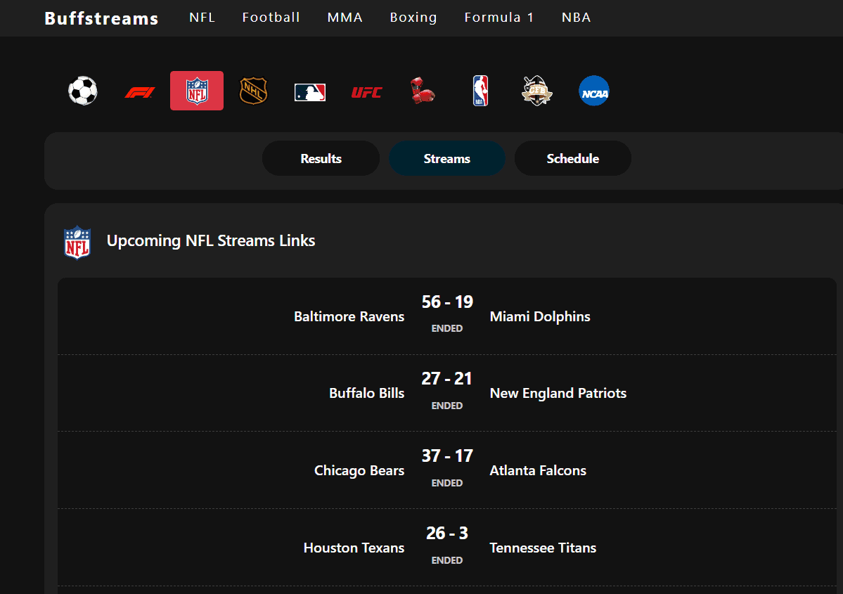Image resolution: width=843 pixels, height=594 pixels.
Task: Open Tennessee Titans team name
Action: pos(543,548)
